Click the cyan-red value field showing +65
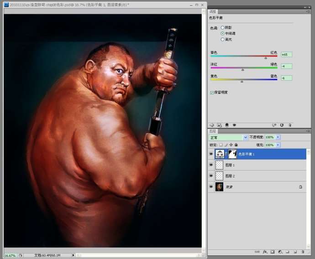 (286, 55)
